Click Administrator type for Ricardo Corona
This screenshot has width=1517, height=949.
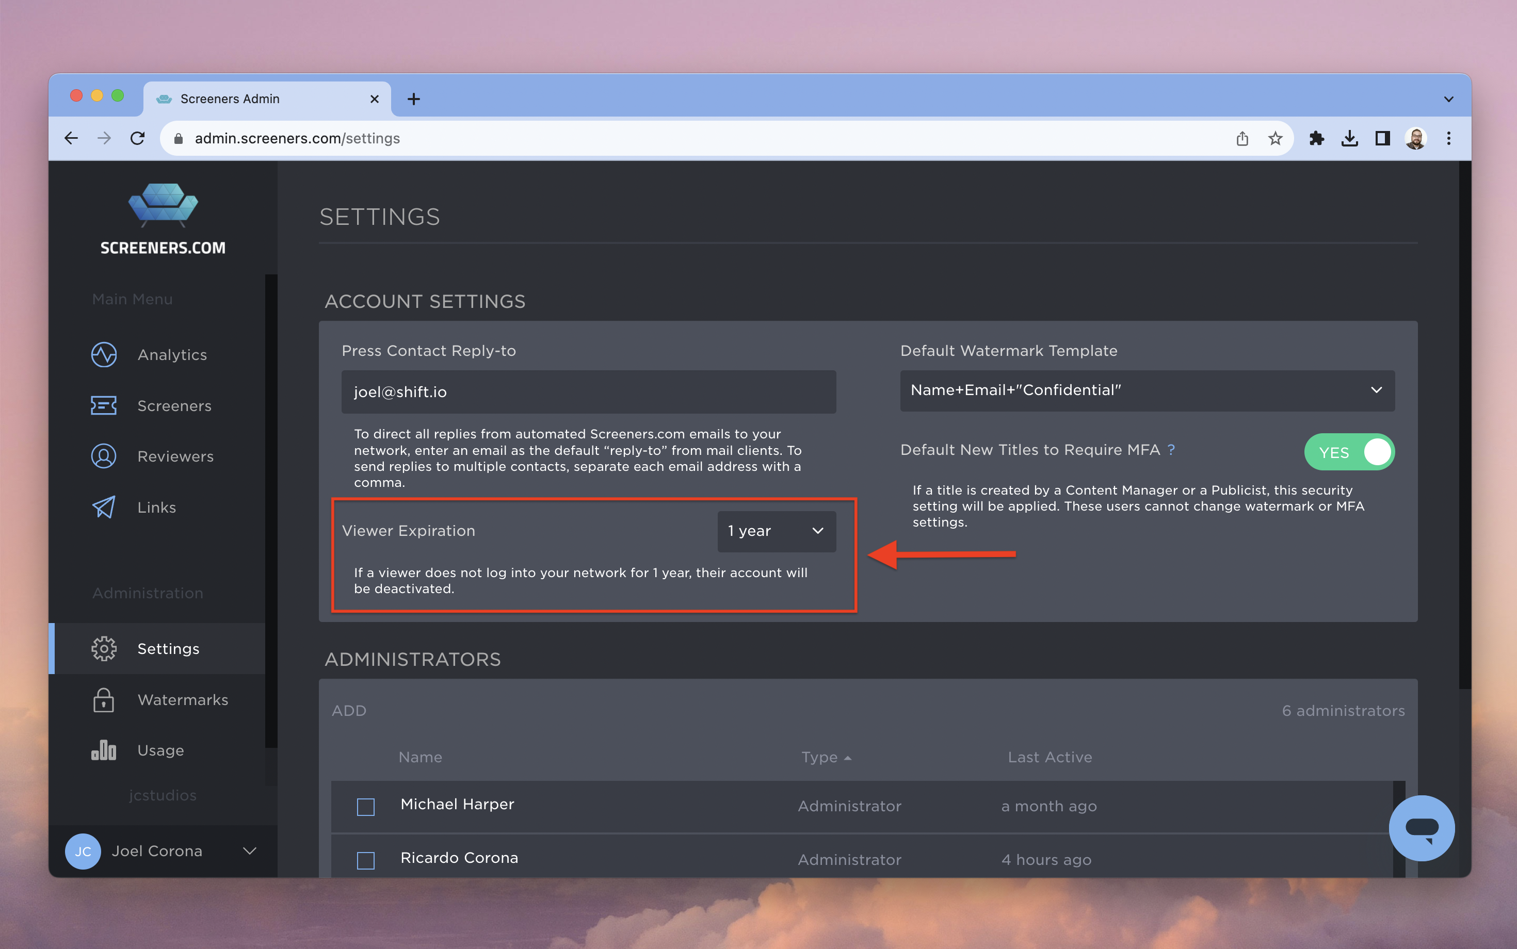click(x=849, y=860)
